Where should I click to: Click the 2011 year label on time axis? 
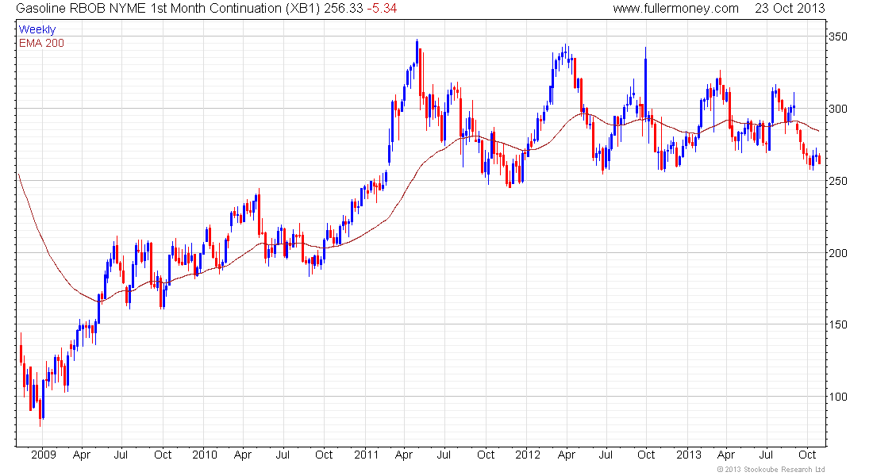tap(366, 455)
